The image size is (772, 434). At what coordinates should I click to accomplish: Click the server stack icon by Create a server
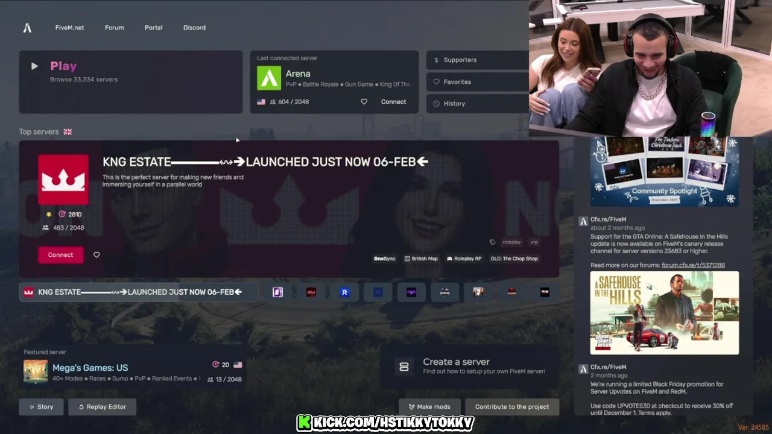[x=404, y=366]
